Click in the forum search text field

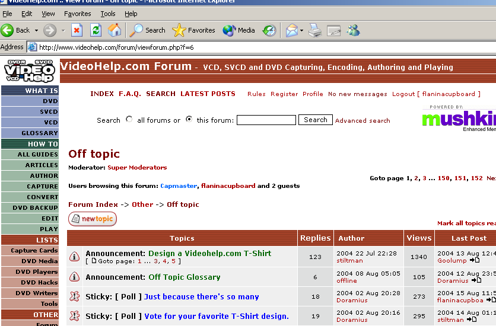pos(266,120)
